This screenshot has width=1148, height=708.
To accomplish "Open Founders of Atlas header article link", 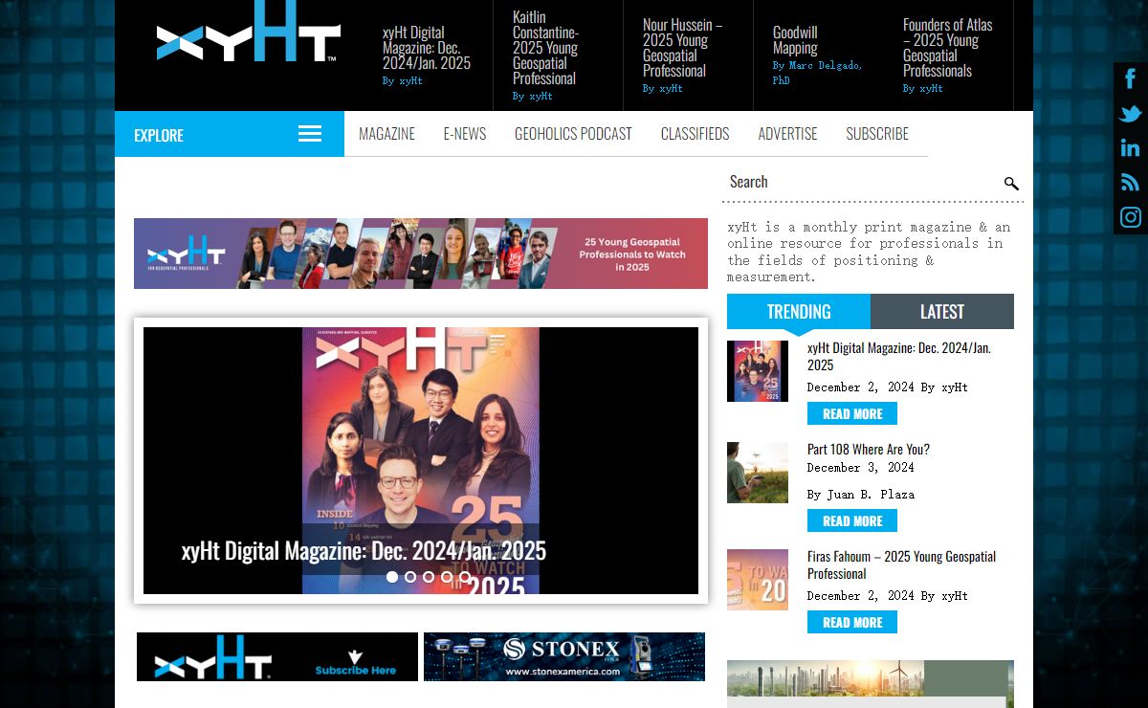I will (947, 48).
